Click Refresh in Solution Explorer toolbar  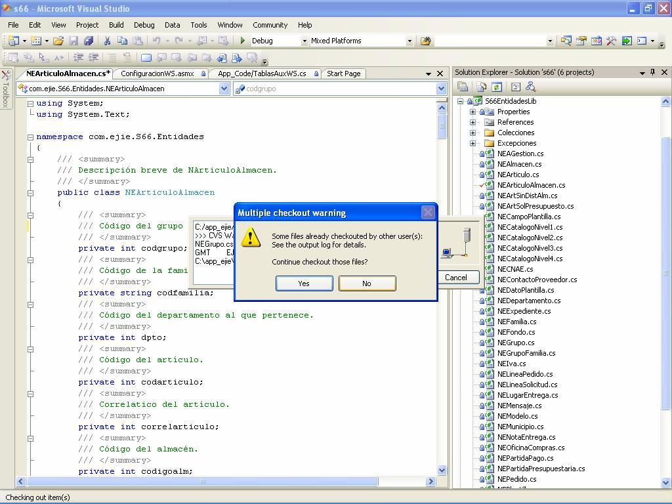[x=497, y=87]
